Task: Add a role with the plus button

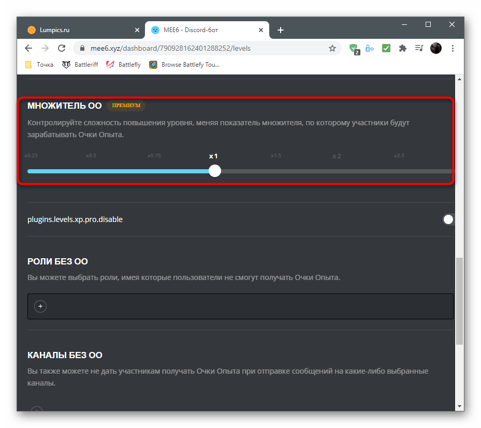Action: 40,306
